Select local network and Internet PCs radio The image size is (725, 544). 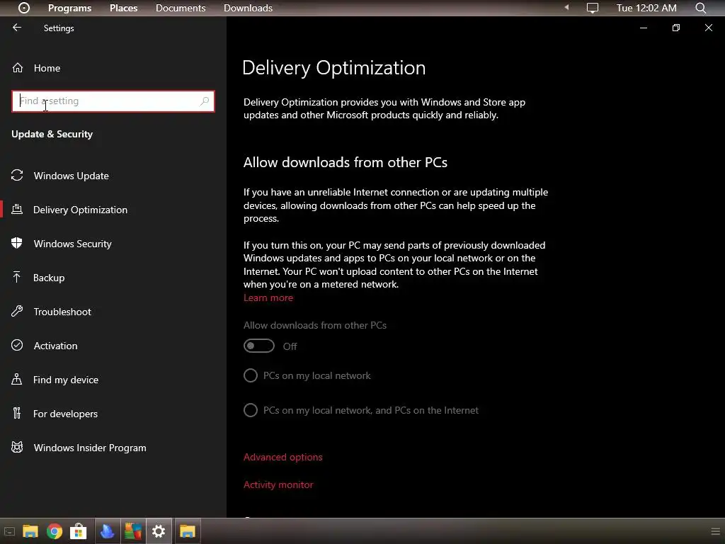[251, 410]
